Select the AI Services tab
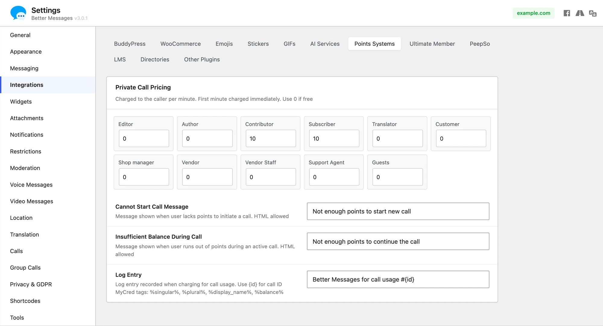 [x=325, y=44]
